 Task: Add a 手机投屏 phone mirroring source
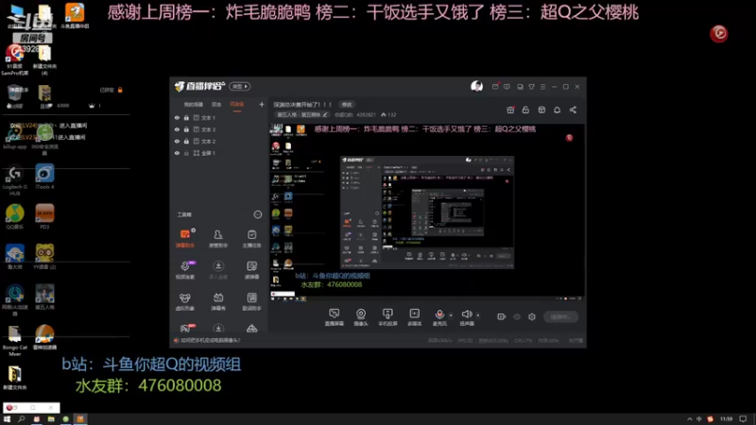click(387, 317)
